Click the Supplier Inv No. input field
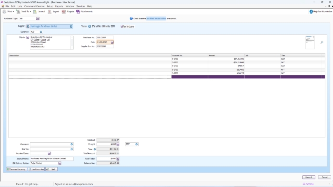333x187 pixels. pyautogui.click(x=105, y=46)
